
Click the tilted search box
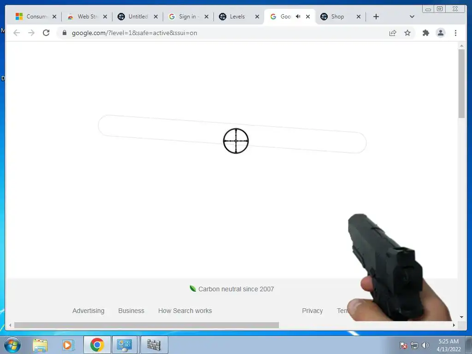tap(232, 134)
